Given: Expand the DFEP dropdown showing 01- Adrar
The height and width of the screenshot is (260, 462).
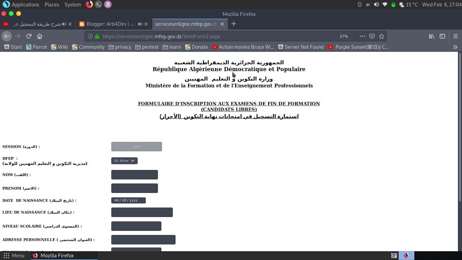Looking at the screenshot, I should 124,161.
